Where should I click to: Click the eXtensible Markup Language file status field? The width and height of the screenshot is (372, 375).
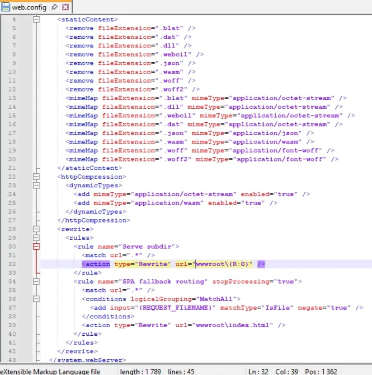50,371
